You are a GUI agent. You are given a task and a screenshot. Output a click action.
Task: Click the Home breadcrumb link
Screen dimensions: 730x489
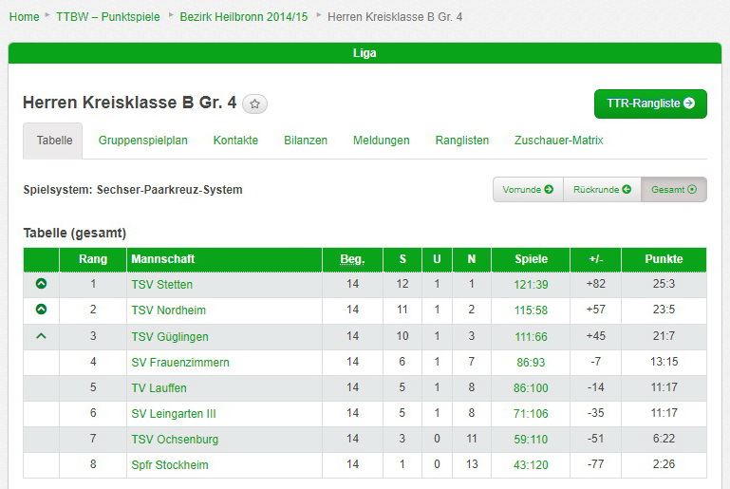click(25, 17)
